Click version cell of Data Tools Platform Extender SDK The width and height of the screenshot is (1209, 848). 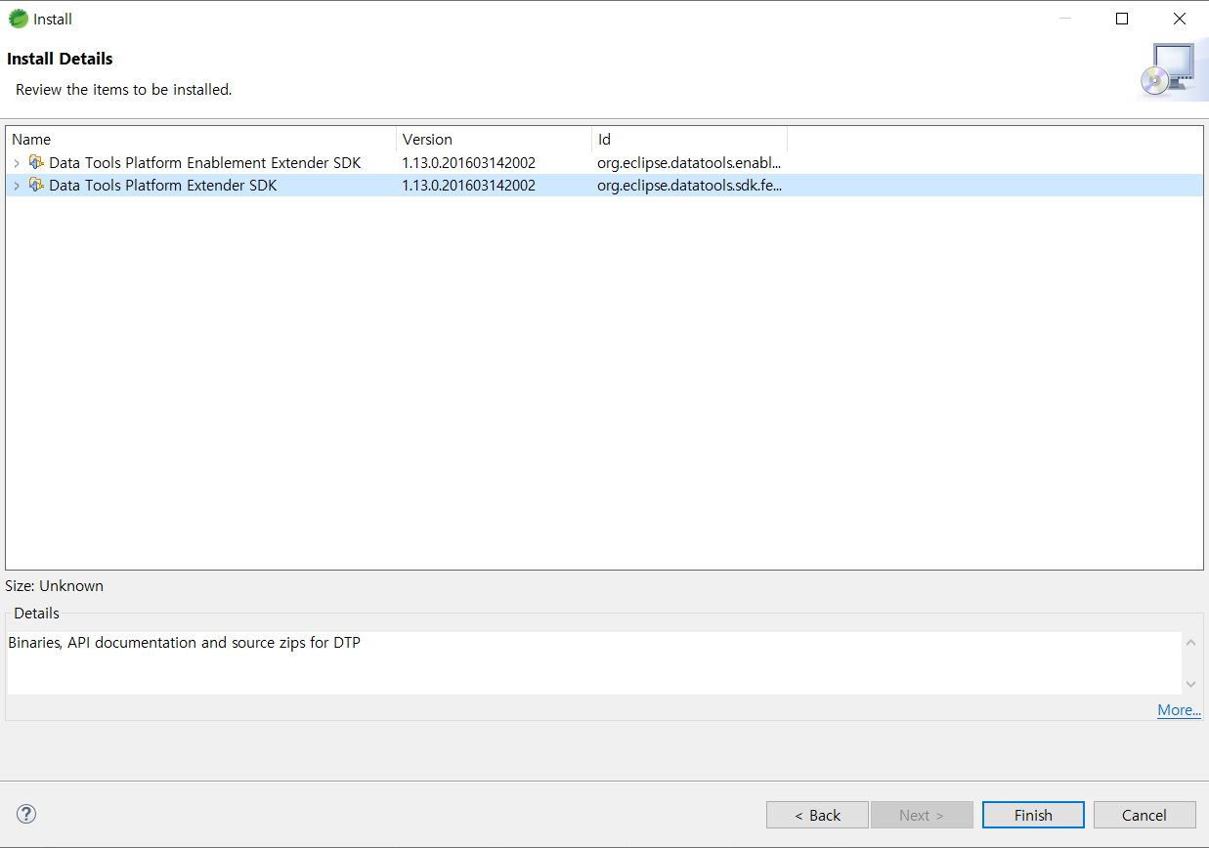(469, 186)
